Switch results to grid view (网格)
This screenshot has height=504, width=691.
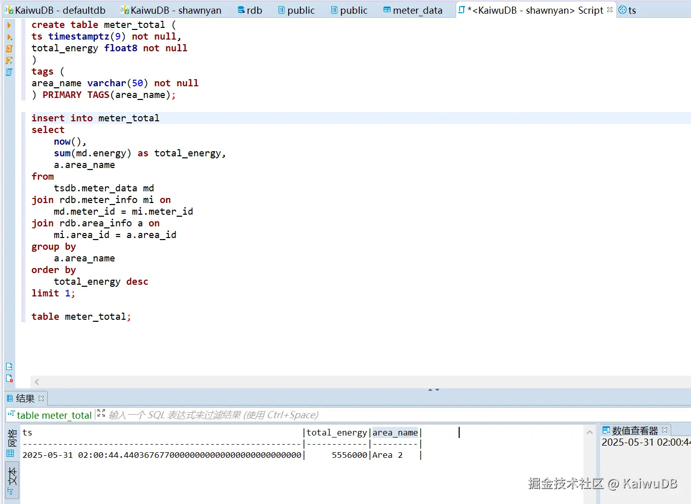(12, 443)
